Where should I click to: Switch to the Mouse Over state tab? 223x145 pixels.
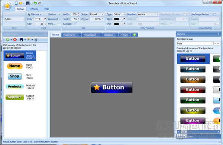pos(71,35)
